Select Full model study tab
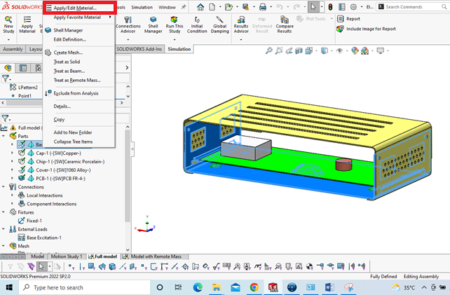This screenshot has width=450, height=295. pyautogui.click(x=103, y=256)
